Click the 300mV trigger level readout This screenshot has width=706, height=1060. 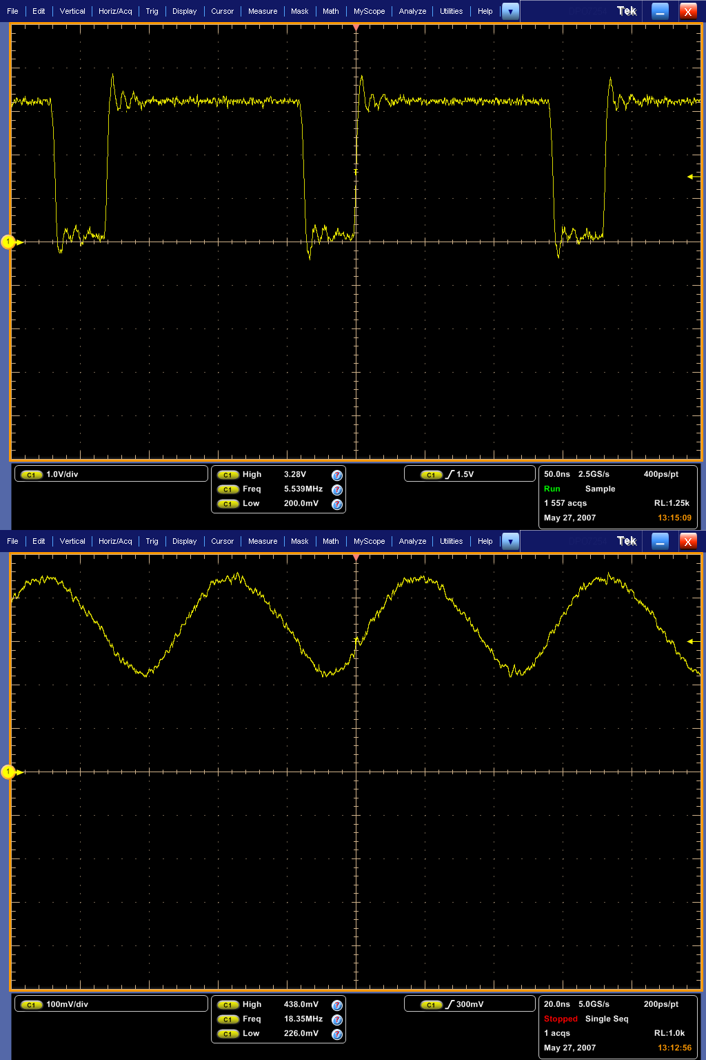point(470,1005)
